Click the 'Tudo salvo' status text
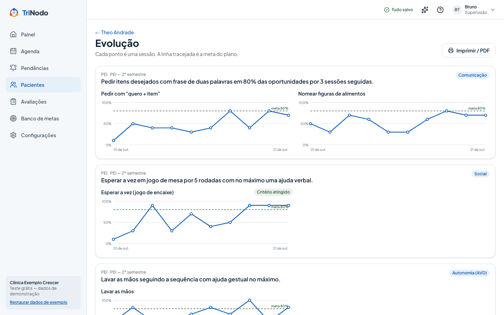The height and width of the screenshot is (315, 504). click(x=402, y=10)
